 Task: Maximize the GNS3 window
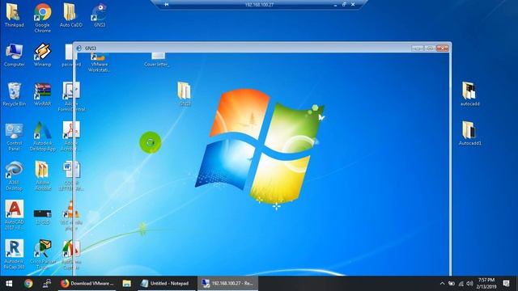(x=430, y=48)
